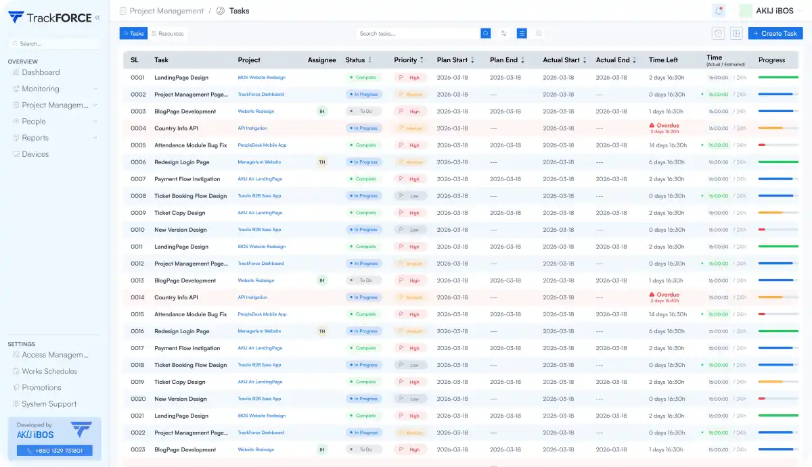Open Dashboard from the sidebar
The image size is (812, 467).
click(x=41, y=72)
